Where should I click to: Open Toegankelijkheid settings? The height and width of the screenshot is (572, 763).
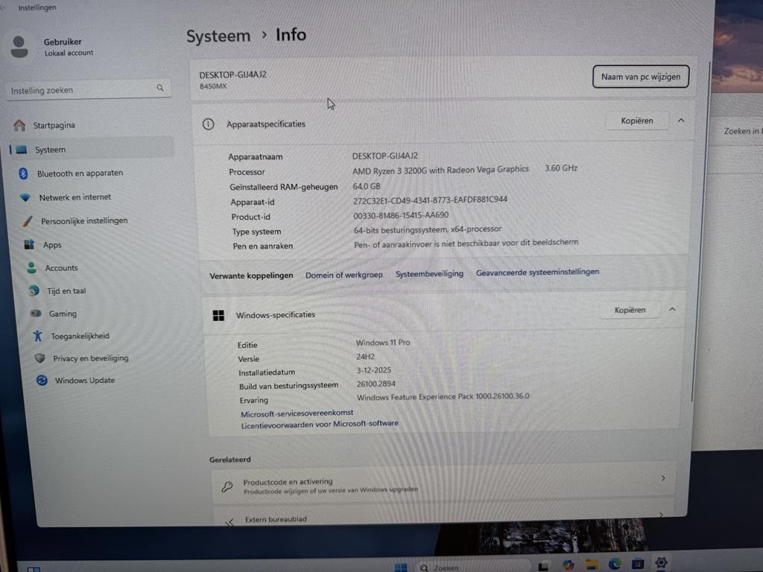point(80,336)
